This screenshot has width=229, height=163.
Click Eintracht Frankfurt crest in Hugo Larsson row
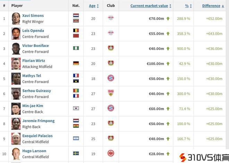tap(111, 153)
